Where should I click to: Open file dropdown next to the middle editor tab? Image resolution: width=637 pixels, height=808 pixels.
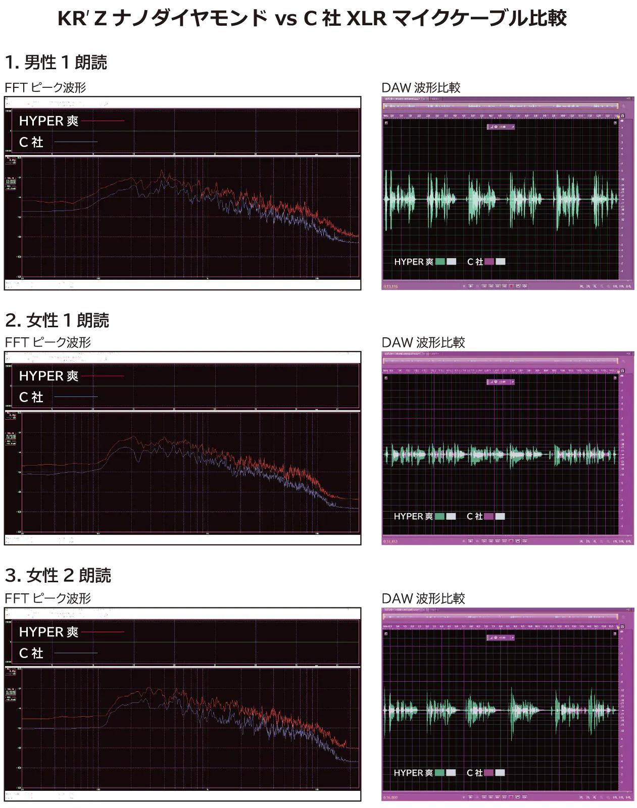[x=424, y=354]
